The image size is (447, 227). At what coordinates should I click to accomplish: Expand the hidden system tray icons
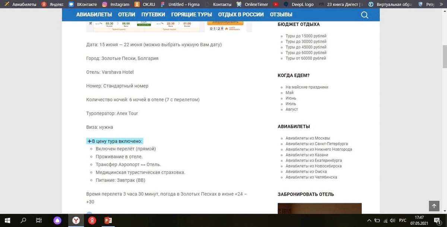coord(369,220)
